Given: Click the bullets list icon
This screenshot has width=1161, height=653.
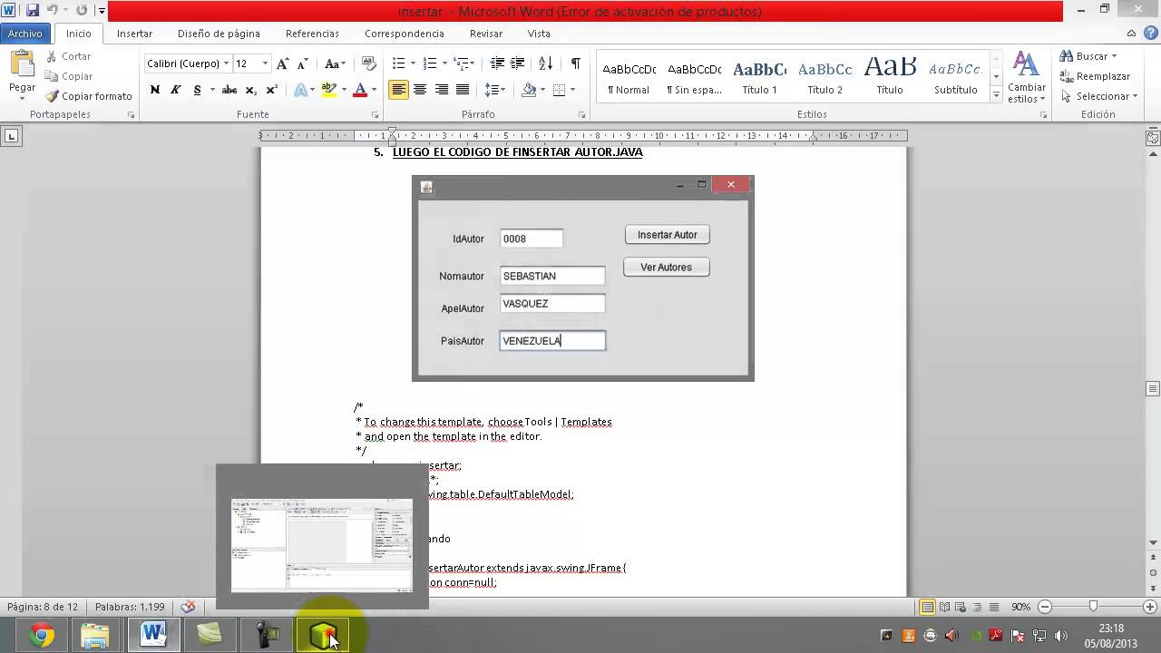Looking at the screenshot, I should pyautogui.click(x=398, y=63).
